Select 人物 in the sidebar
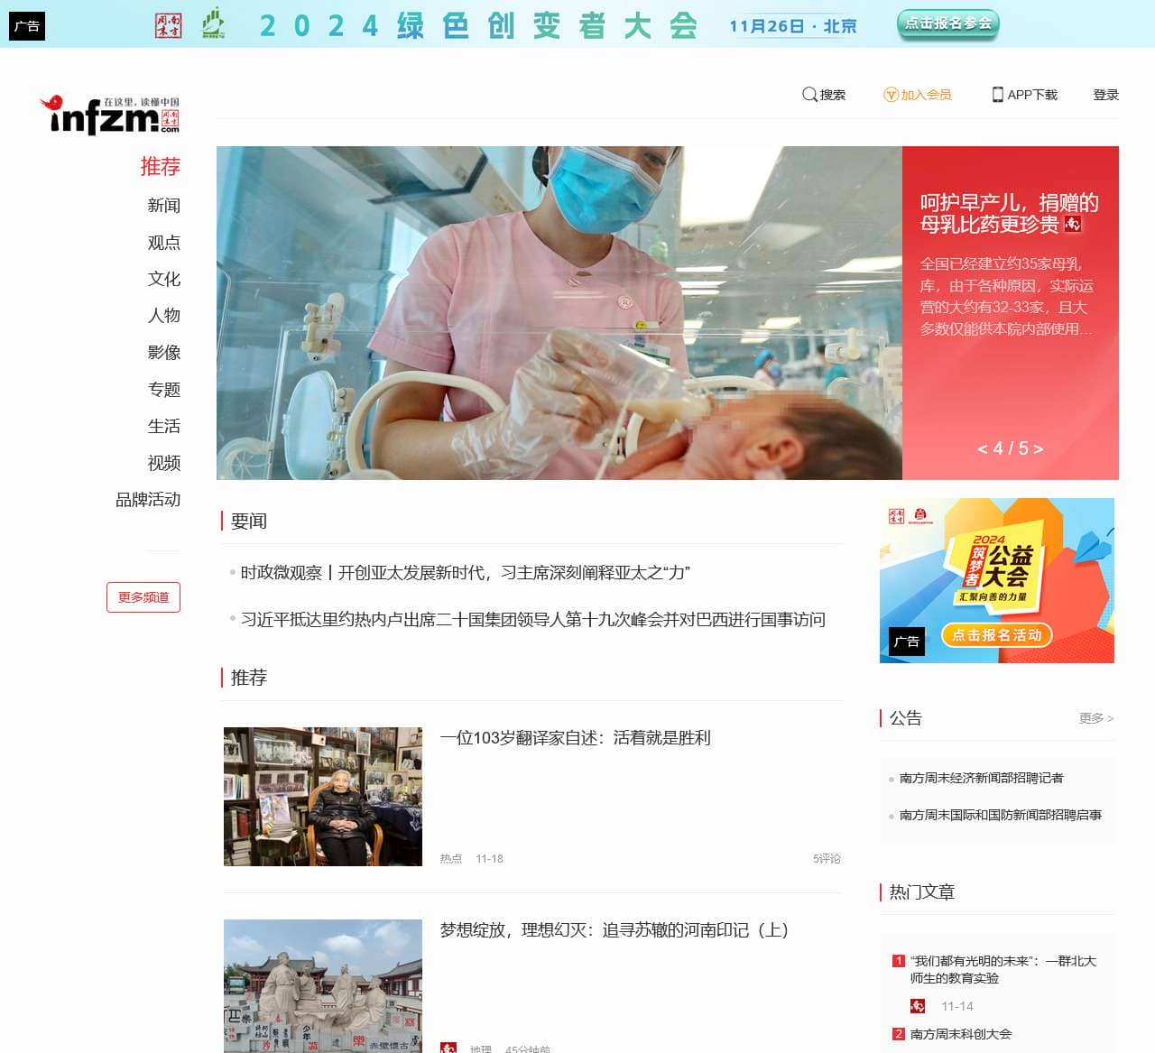 pos(164,316)
